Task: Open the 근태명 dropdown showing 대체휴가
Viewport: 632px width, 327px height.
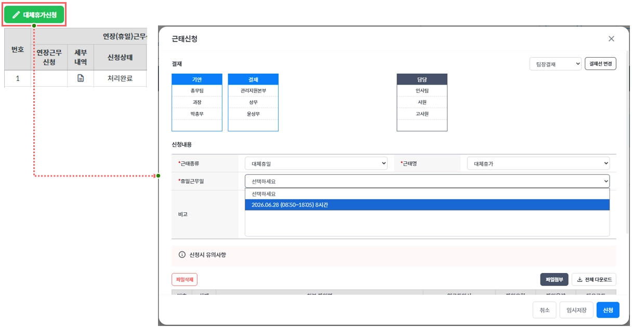Action: [538, 163]
